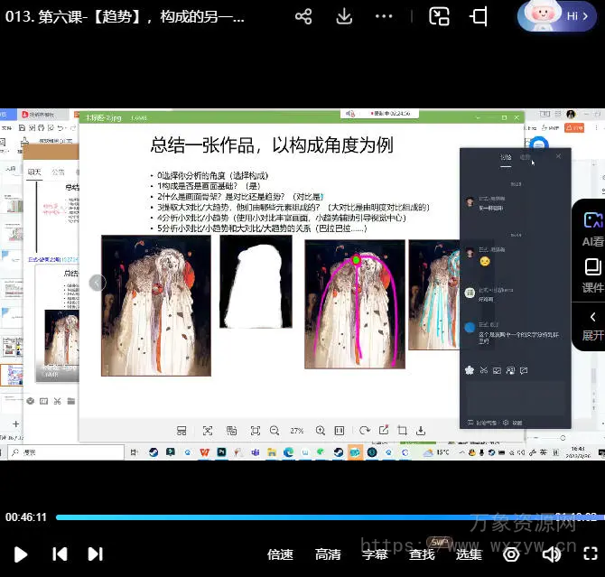Viewport: 605px width, 577px height.
Task: Download the video using the download icon
Action: point(344,16)
